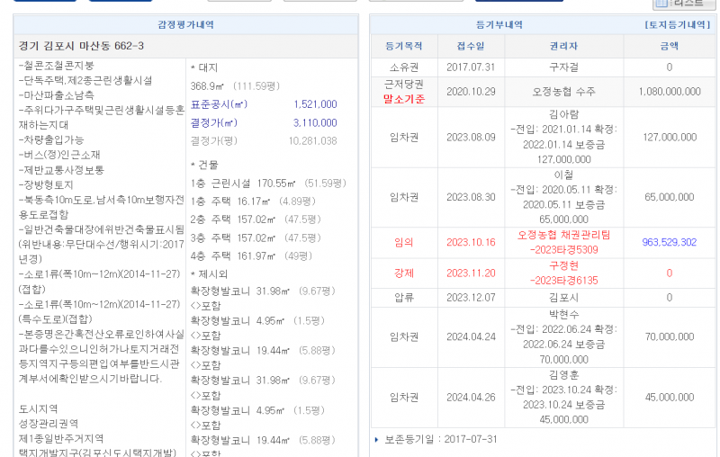720x457 pixels.
Task: Click the 리스트 button icon
Action: coord(661,4)
